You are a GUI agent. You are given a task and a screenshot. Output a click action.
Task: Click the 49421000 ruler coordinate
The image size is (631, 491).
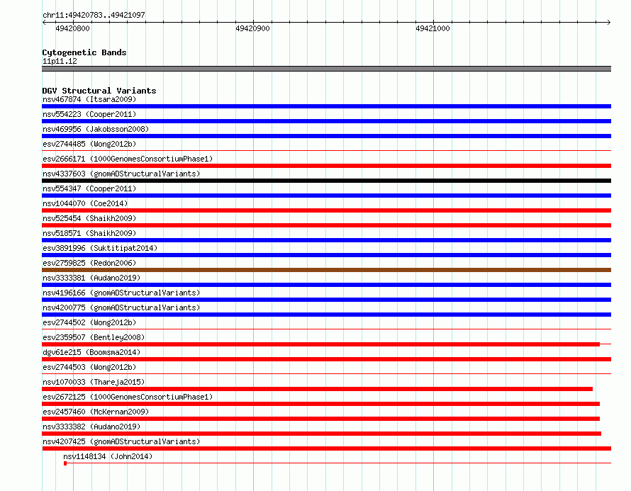coord(432,28)
